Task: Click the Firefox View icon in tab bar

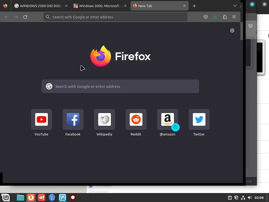Action: point(5,6)
